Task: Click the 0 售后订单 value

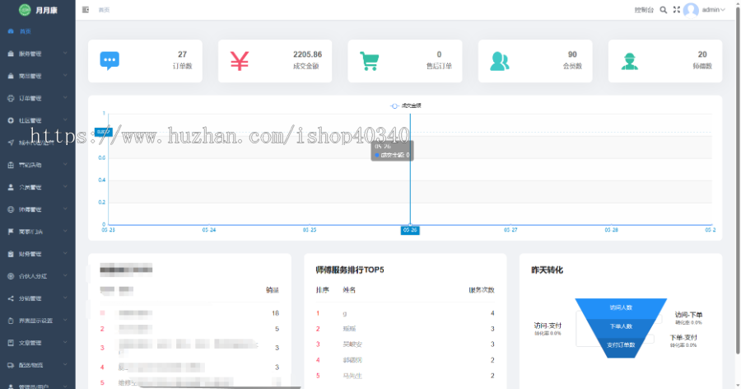Action: pos(439,54)
